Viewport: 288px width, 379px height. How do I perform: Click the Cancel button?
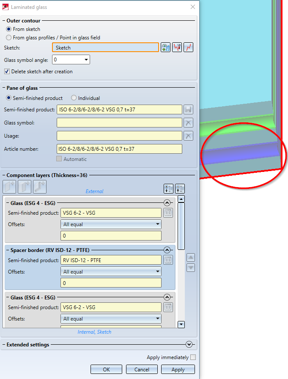point(142,370)
